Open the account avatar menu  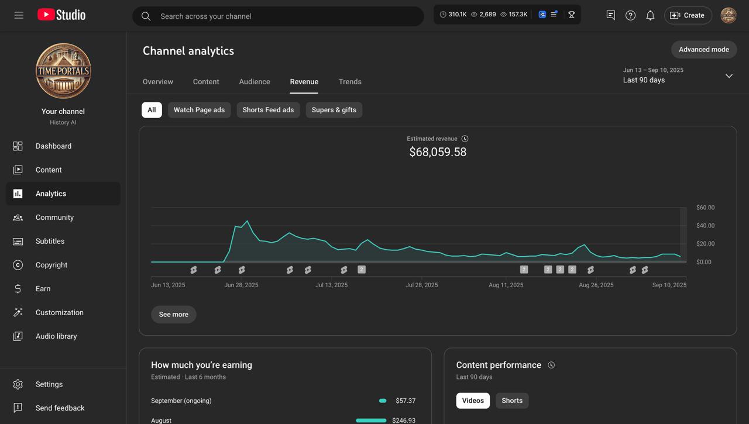click(728, 15)
